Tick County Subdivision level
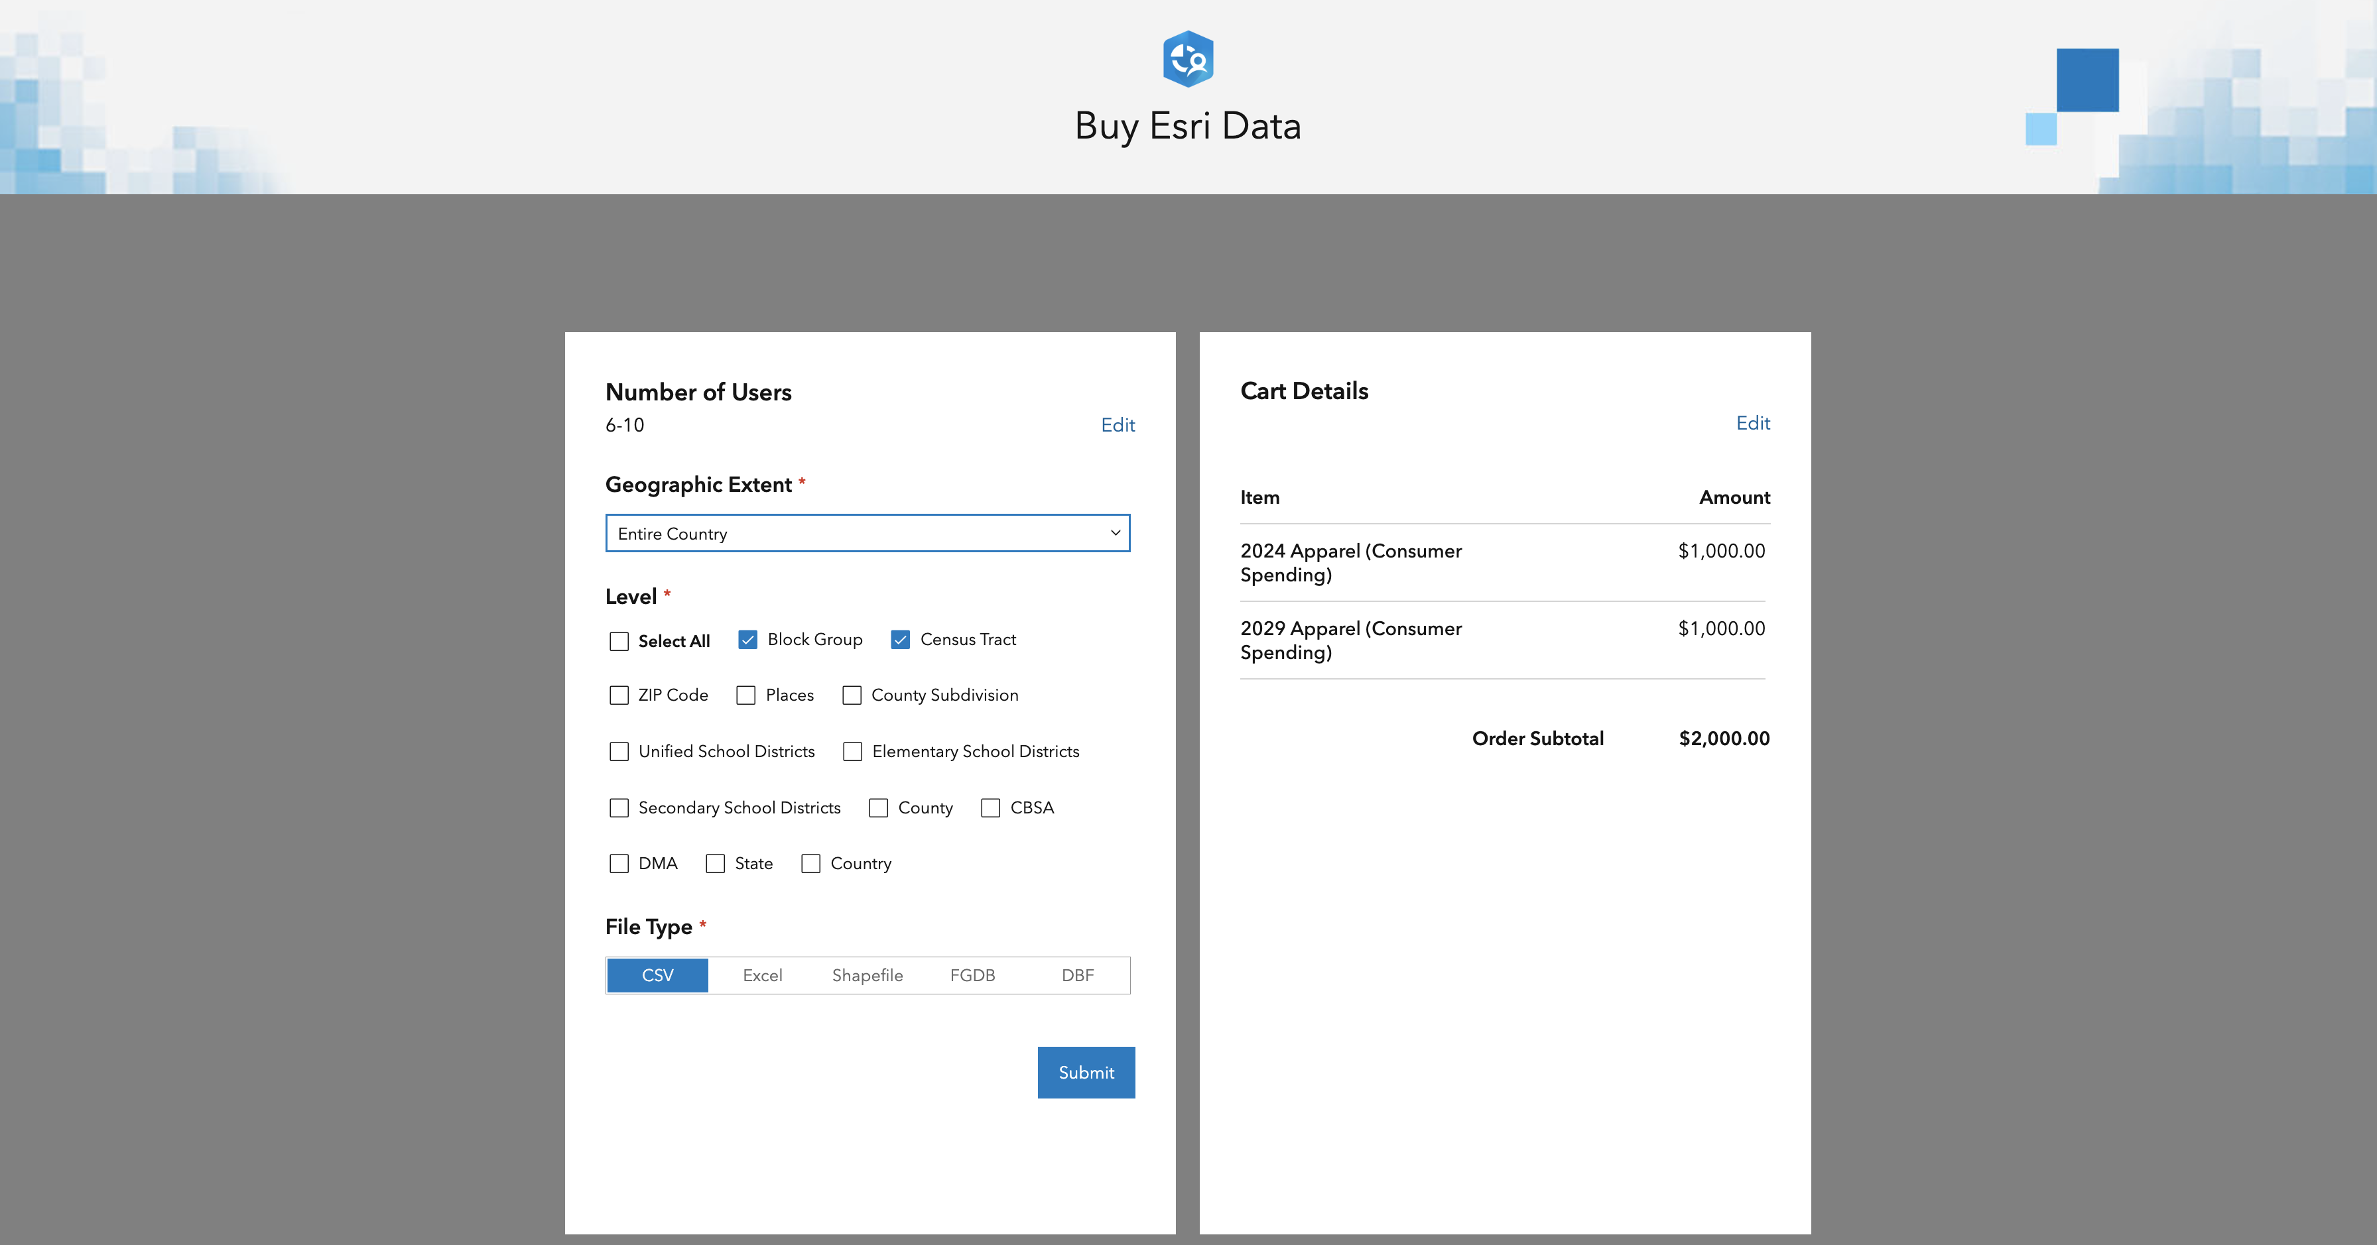This screenshot has width=2377, height=1245. 852,695
